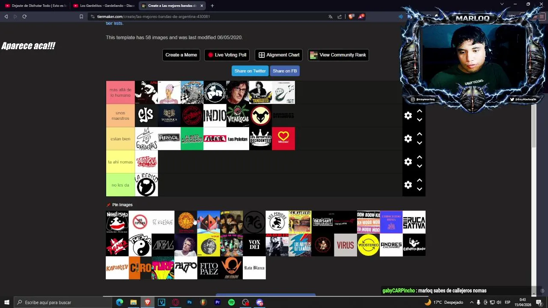Follow the 'tier lists' link
This screenshot has height=308, width=548.
(114, 23)
